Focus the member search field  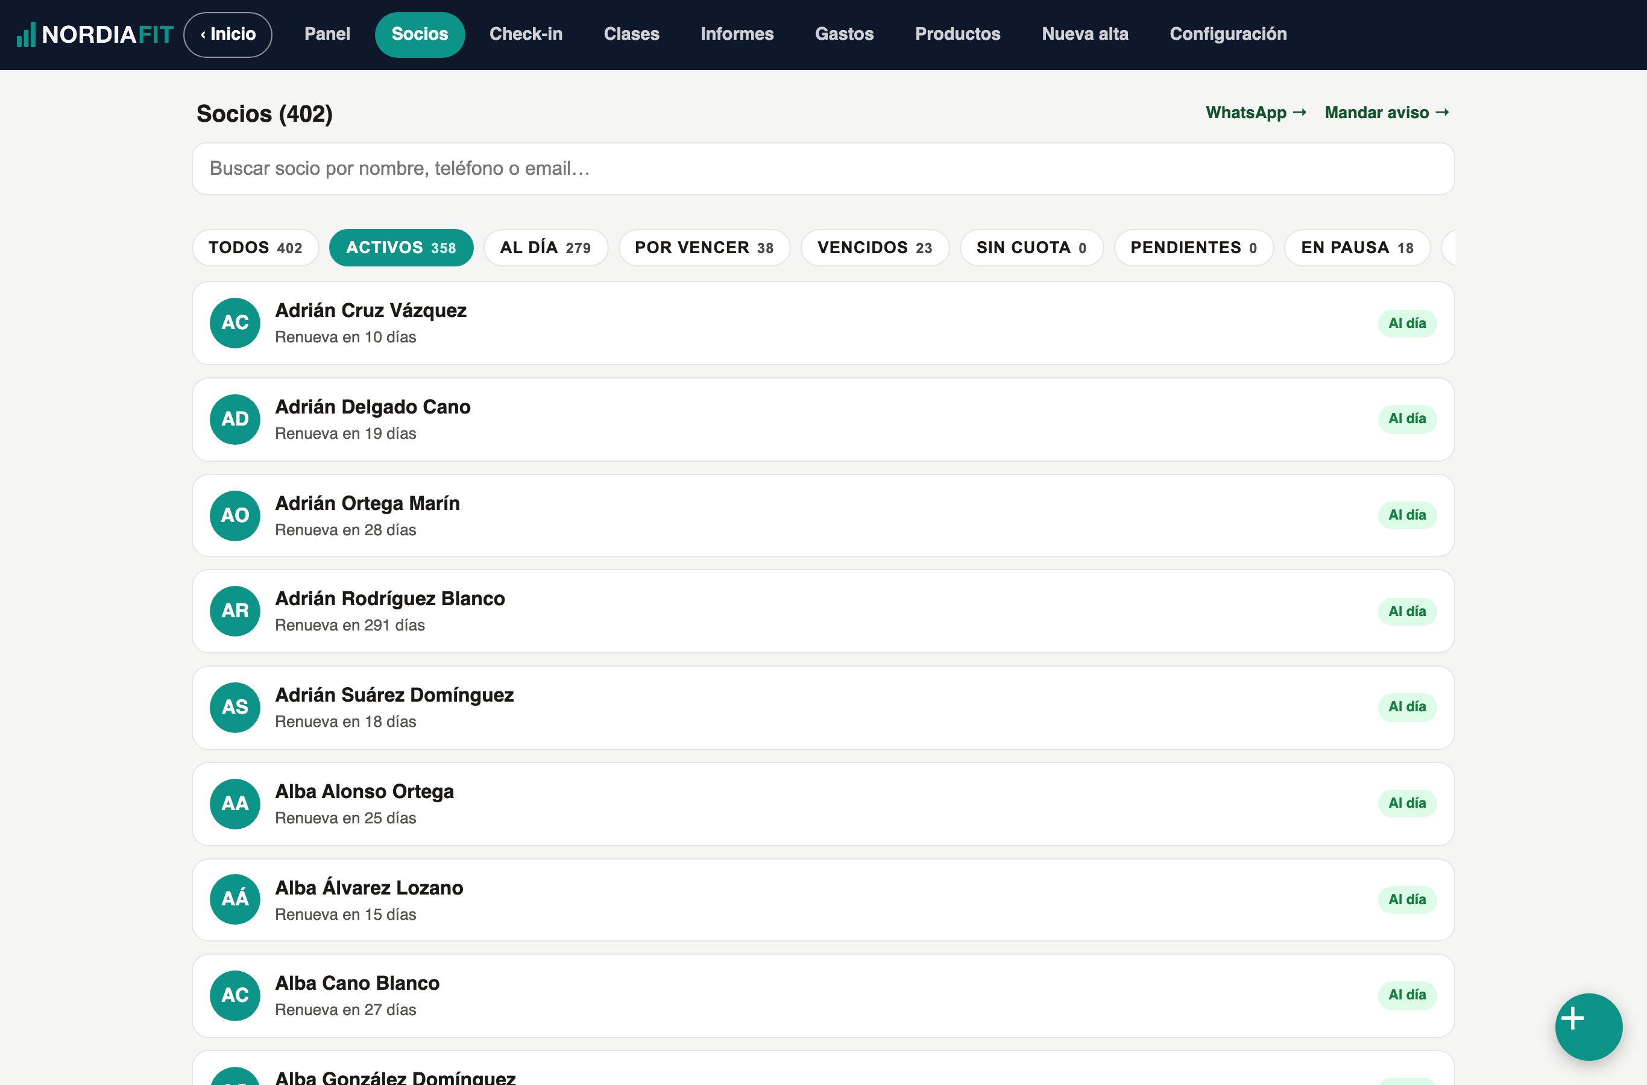click(x=823, y=169)
